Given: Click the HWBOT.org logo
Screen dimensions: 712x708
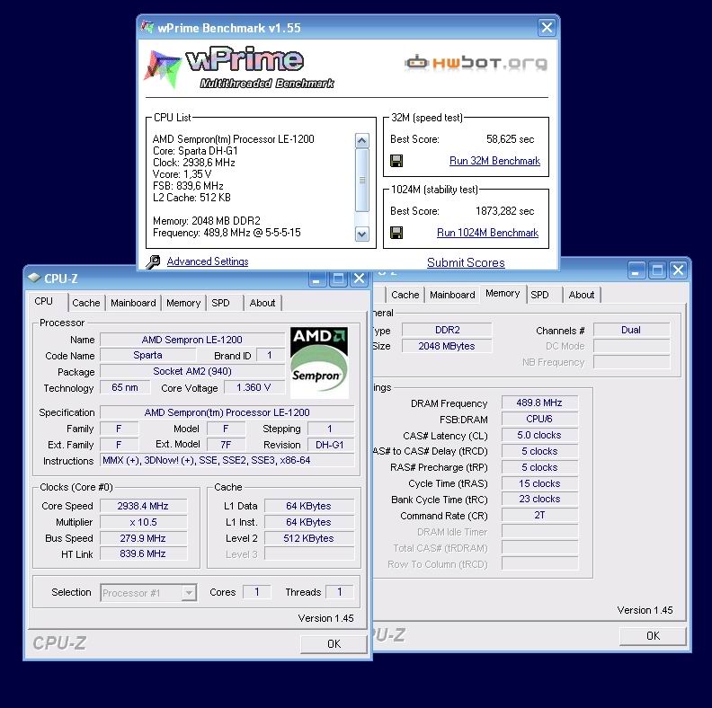Looking at the screenshot, I should coord(476,62).
